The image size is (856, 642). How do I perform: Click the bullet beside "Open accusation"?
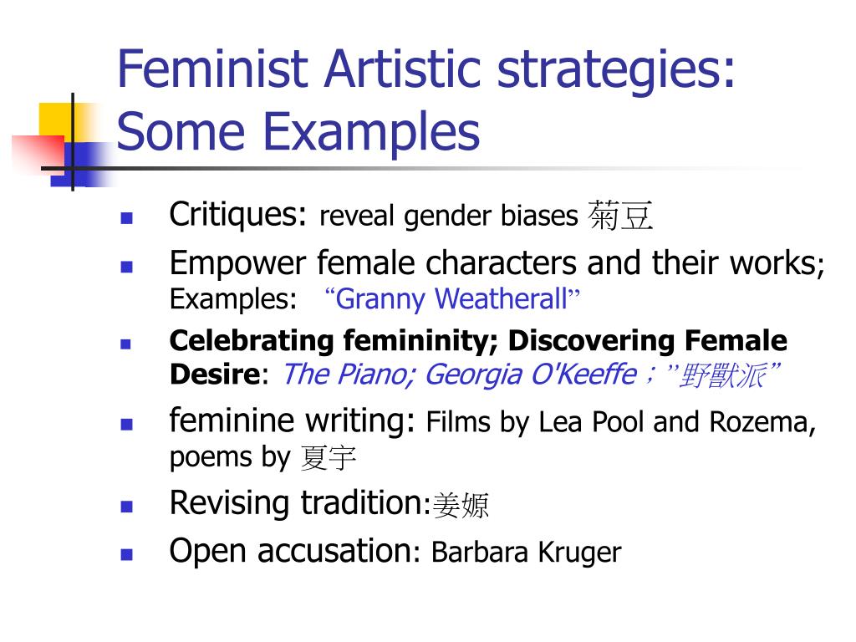click(x=127, y=555)
